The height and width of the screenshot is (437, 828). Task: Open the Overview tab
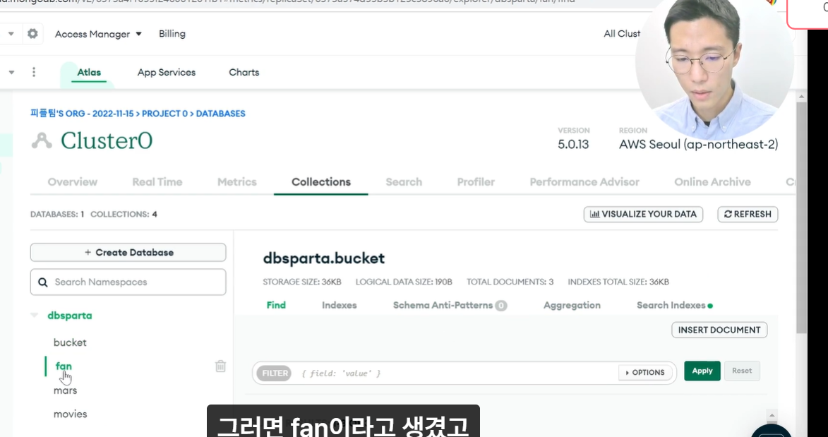pyautogui.click(x=72, y=181)
